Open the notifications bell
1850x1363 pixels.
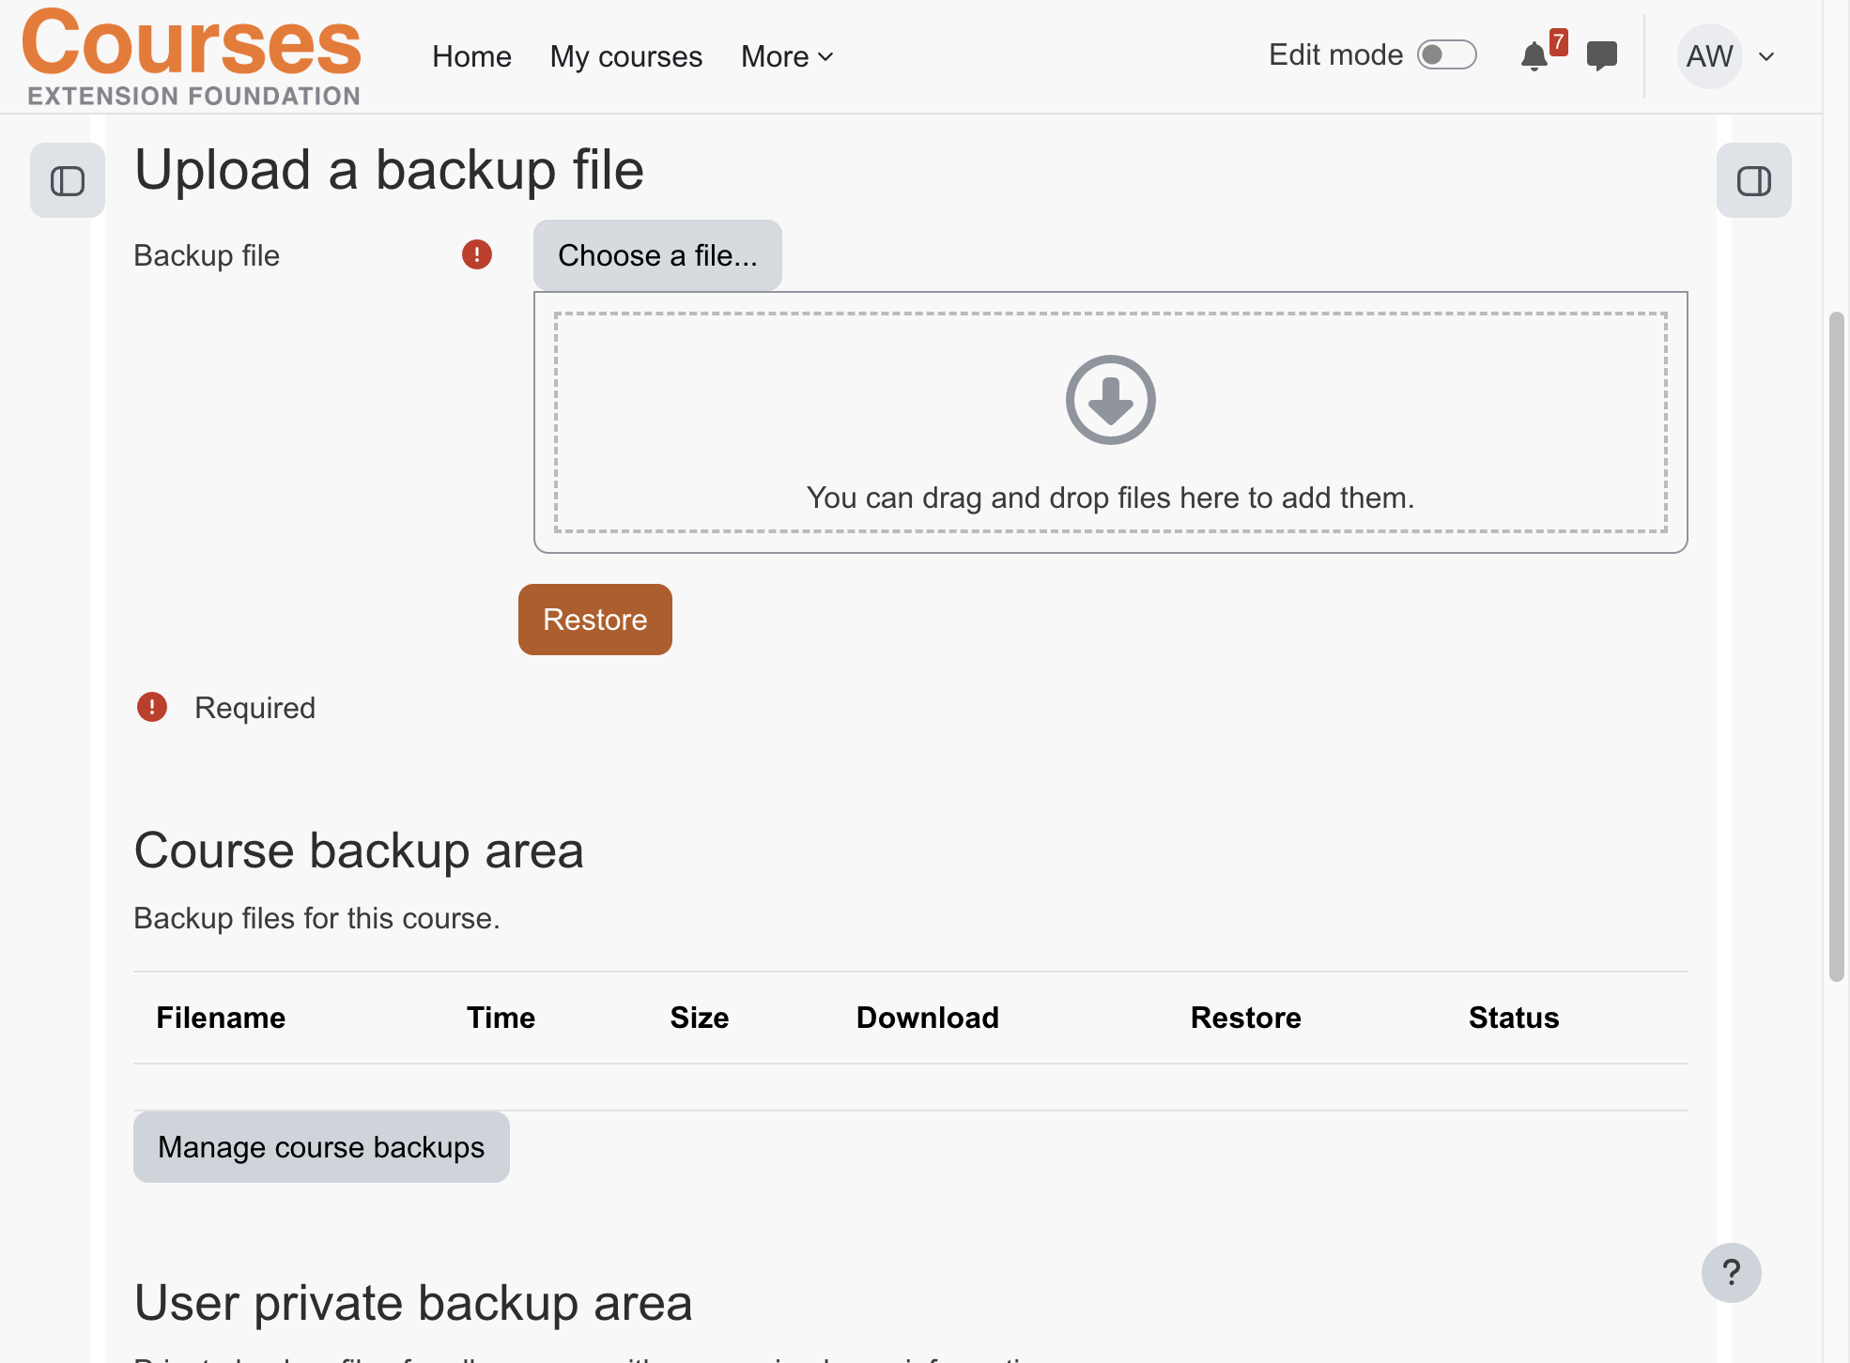coord(1534,56)
